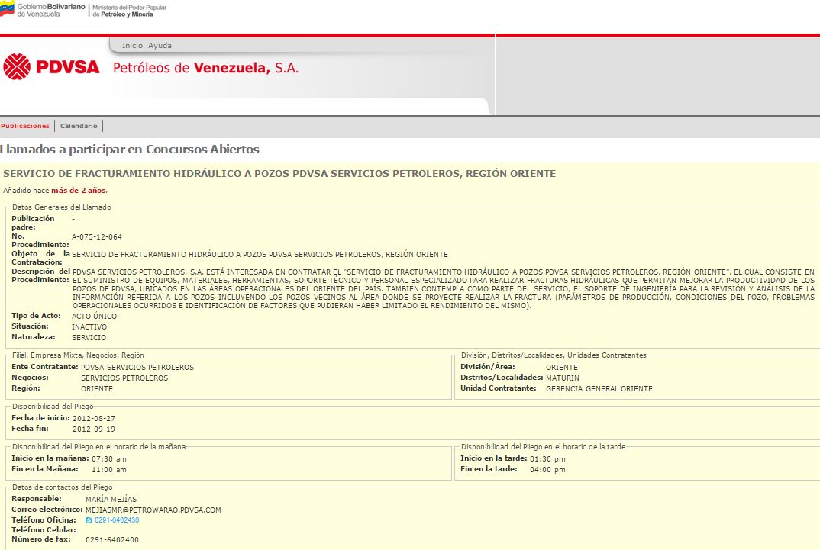Click fax number 0291-6402400
Screen dimensions: 820x550
pos(112,540)
